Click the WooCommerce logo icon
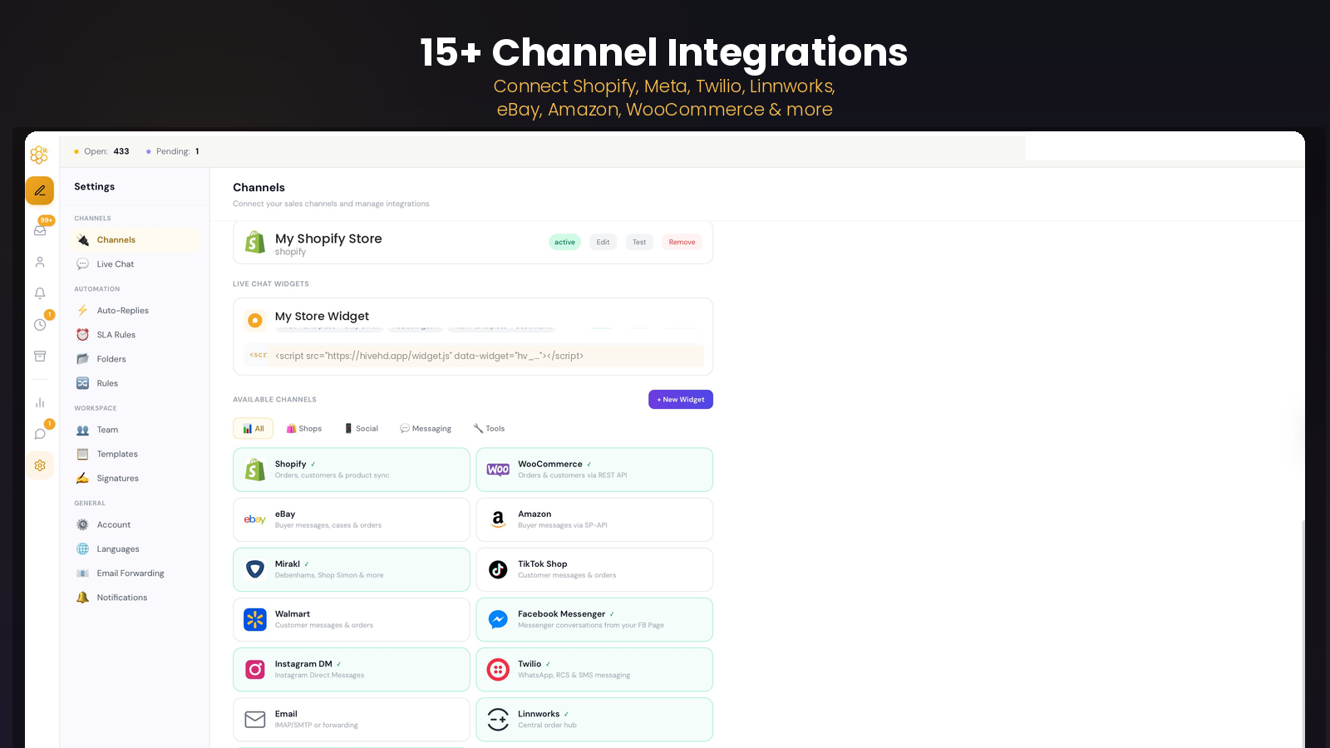 coord(498,470)
